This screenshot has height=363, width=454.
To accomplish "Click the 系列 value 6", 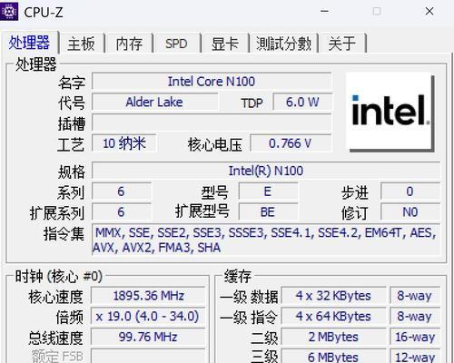I will [x=122, y=191].
